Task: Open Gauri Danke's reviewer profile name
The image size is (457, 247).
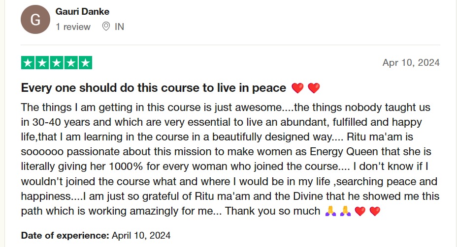Action: [x=82, y=11]
